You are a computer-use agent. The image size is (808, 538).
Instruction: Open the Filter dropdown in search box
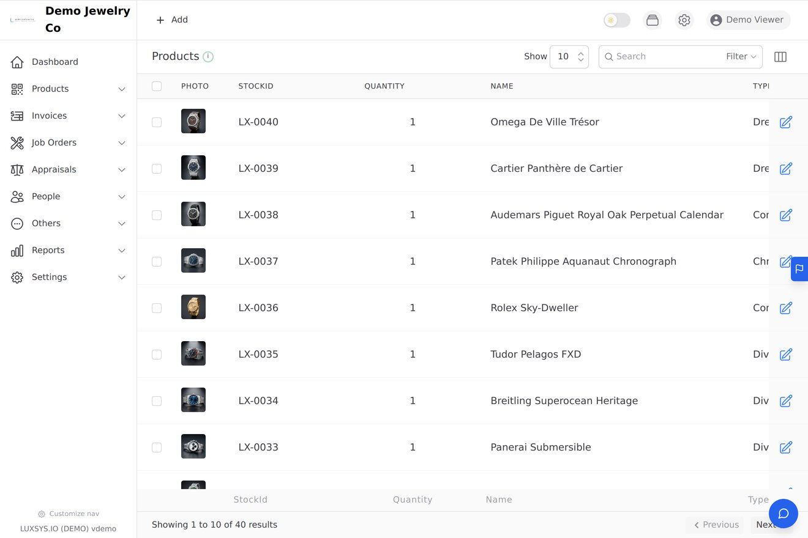(x=741, y=56)
